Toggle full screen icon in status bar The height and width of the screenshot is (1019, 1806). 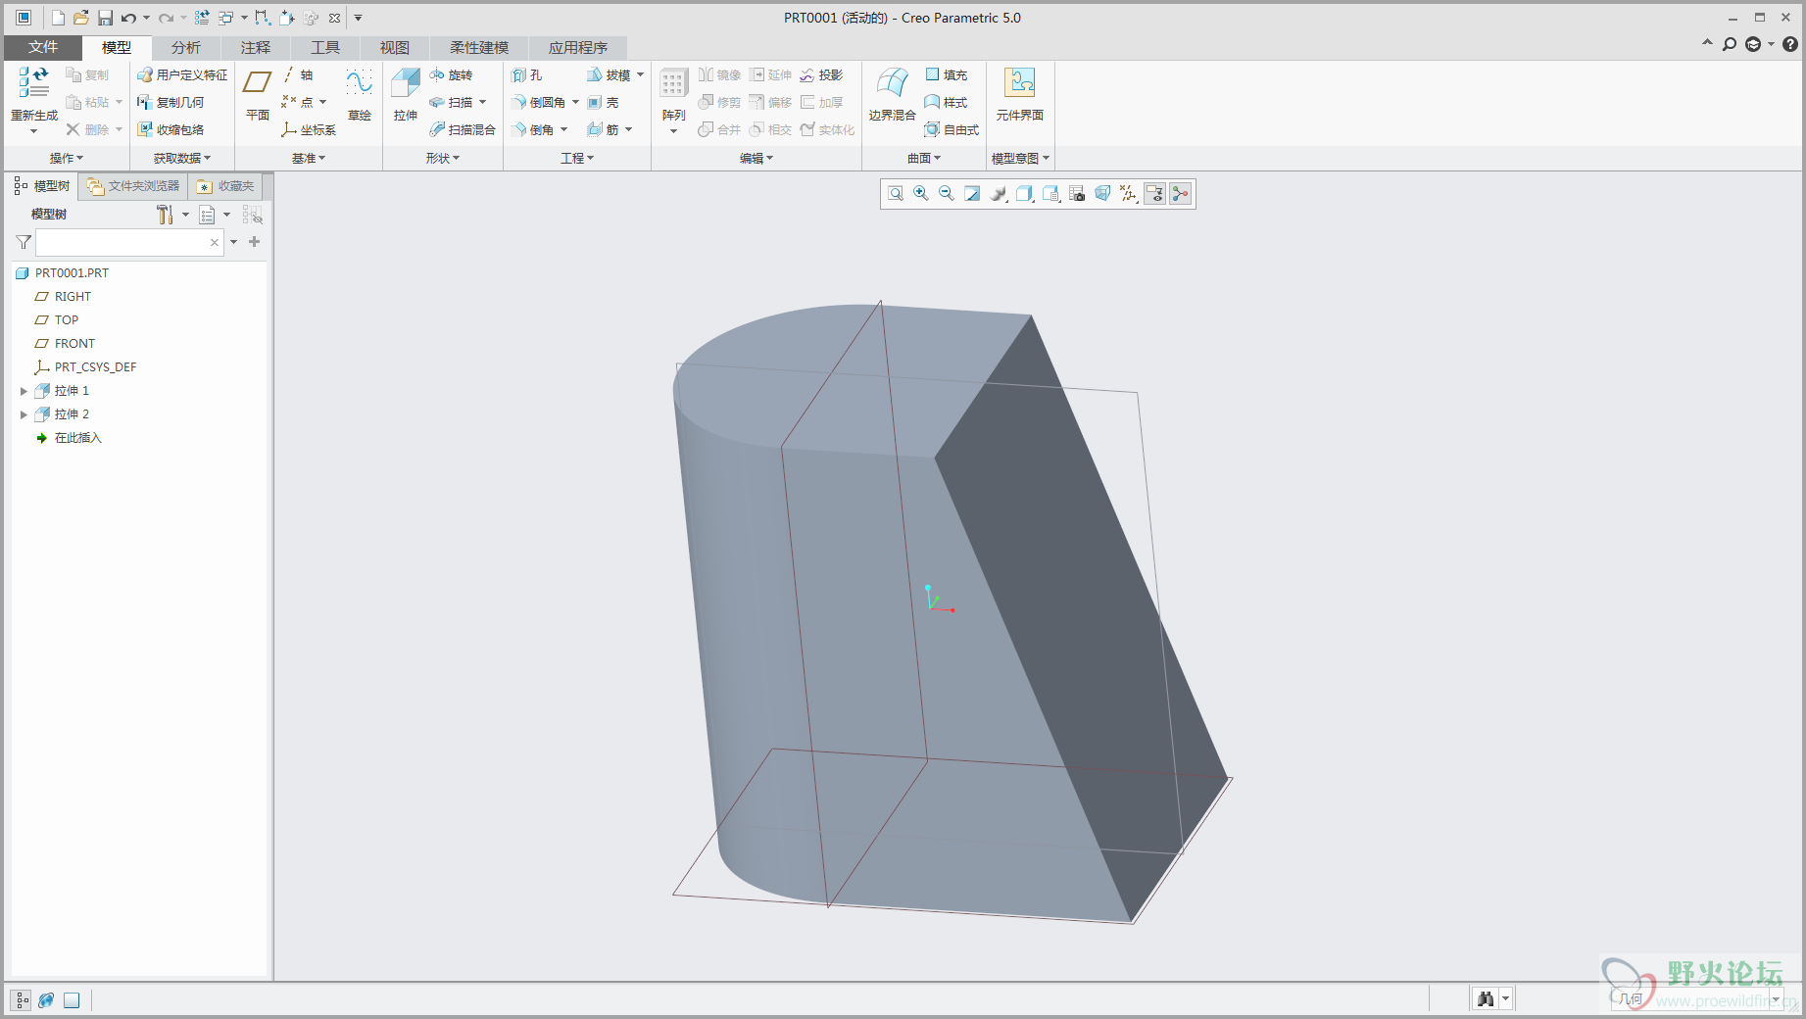coord(72,1000)
